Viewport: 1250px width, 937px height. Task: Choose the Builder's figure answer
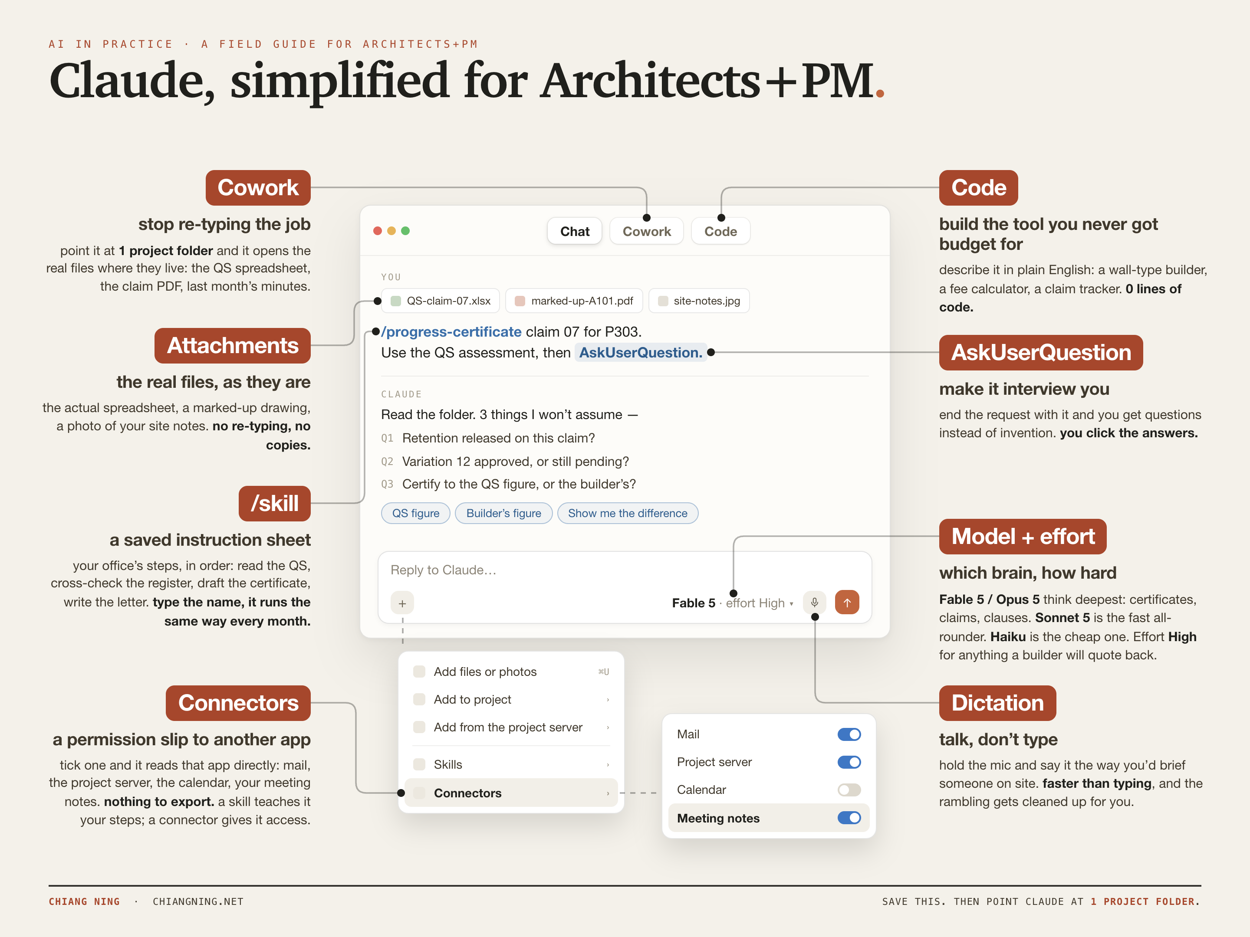[503, 513]
